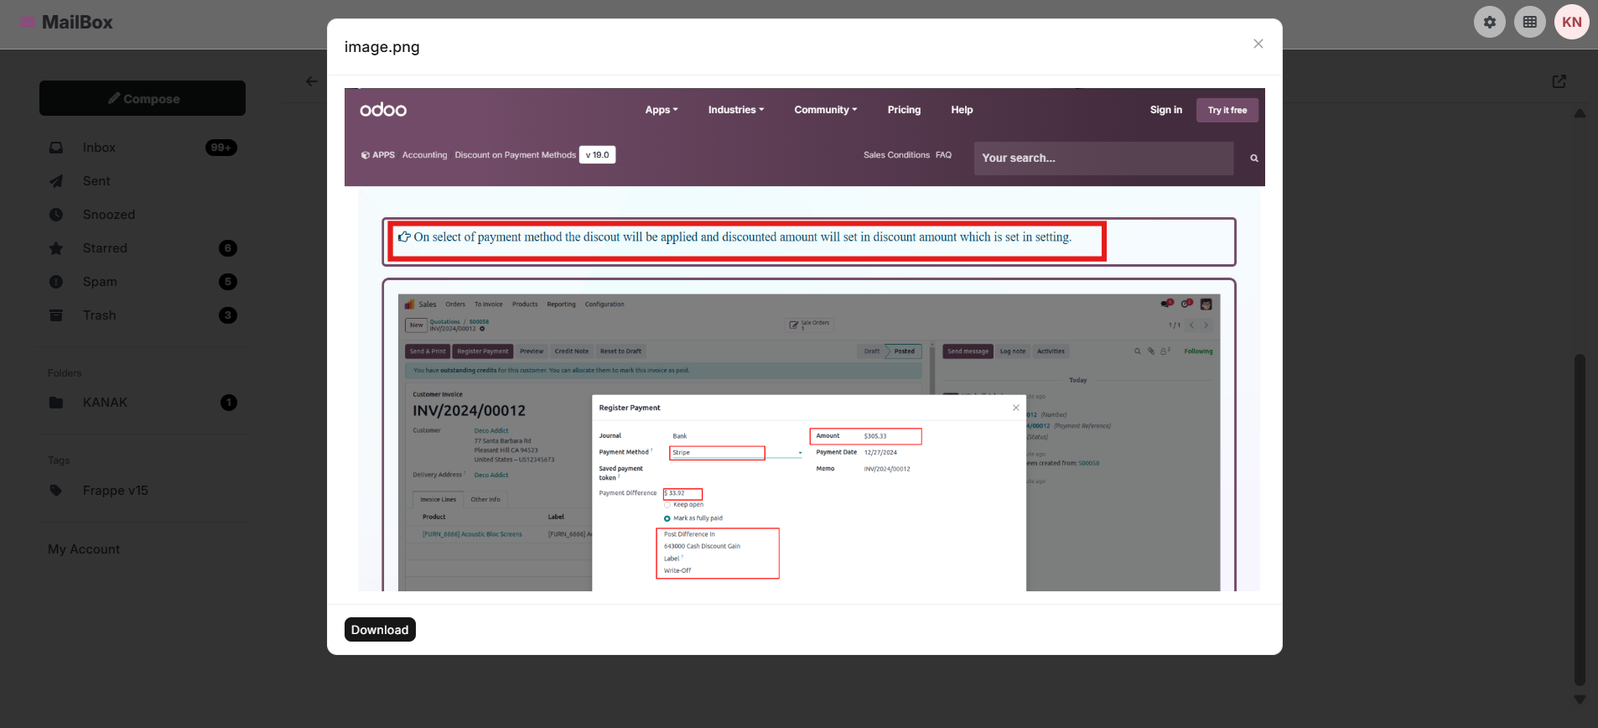Download the image.png attachment
Screen dimensions: 1598x728
(380, 630)
